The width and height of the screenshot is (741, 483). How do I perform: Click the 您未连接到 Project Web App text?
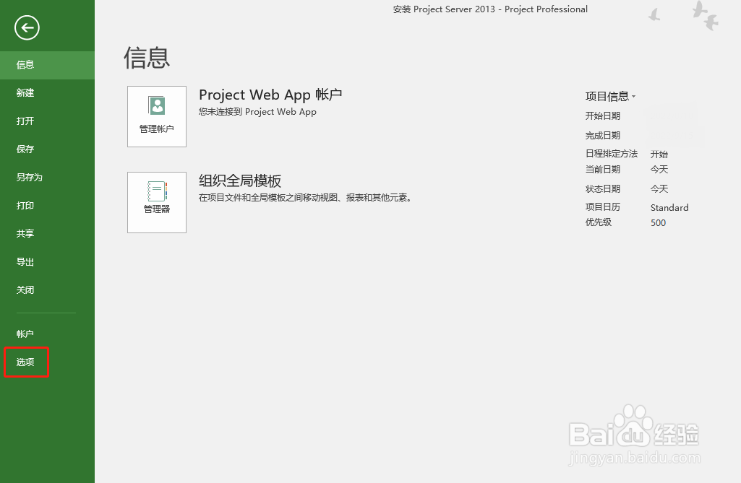point(257,112)
